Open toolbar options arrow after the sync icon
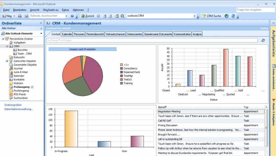 point(238,17)
